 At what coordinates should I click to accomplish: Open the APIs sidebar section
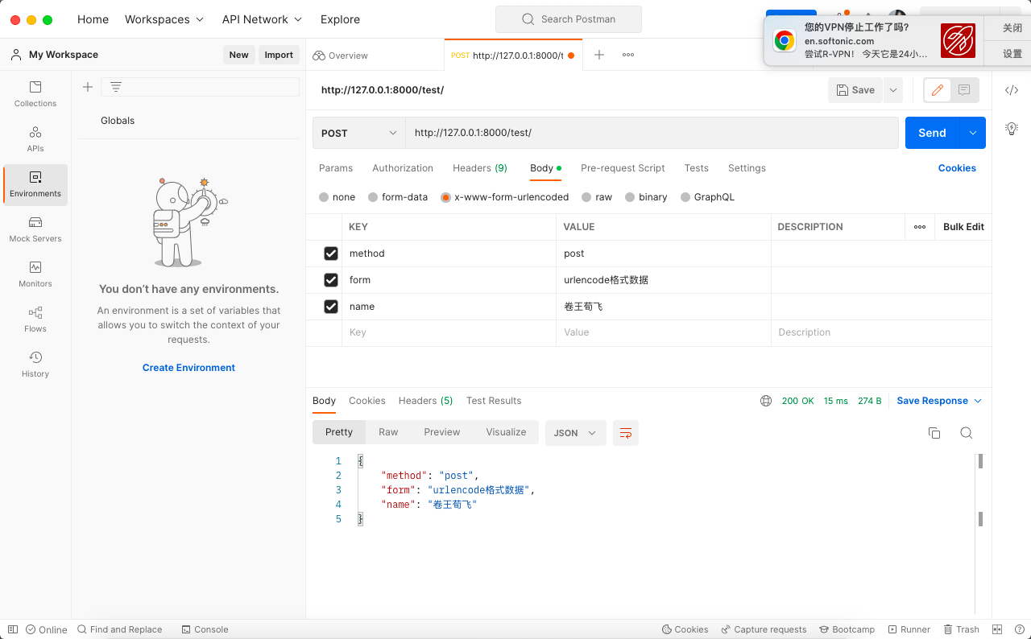coord(35,138)
